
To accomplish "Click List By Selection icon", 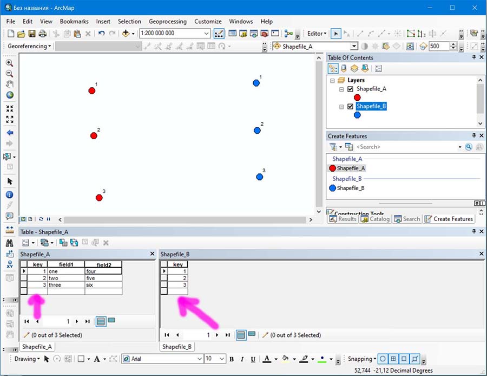I will tap(365, 68).
